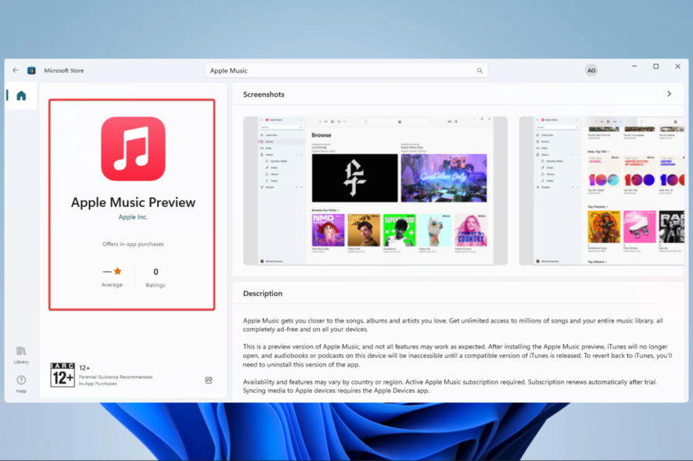Click the 0 Ratings count

pyautogui.click(x=156, y=277)
